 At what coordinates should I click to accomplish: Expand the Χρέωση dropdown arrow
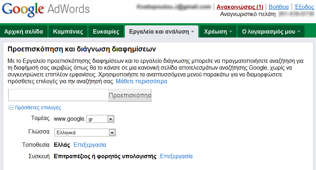[x=231, y=32]
